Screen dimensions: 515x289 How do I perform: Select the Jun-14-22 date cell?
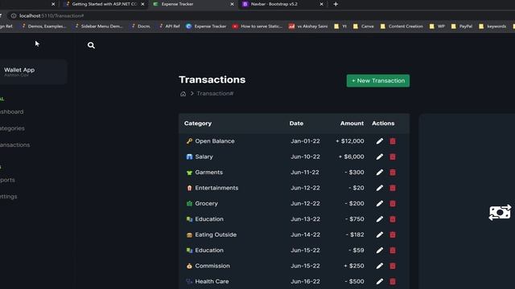tap(305, 234)
